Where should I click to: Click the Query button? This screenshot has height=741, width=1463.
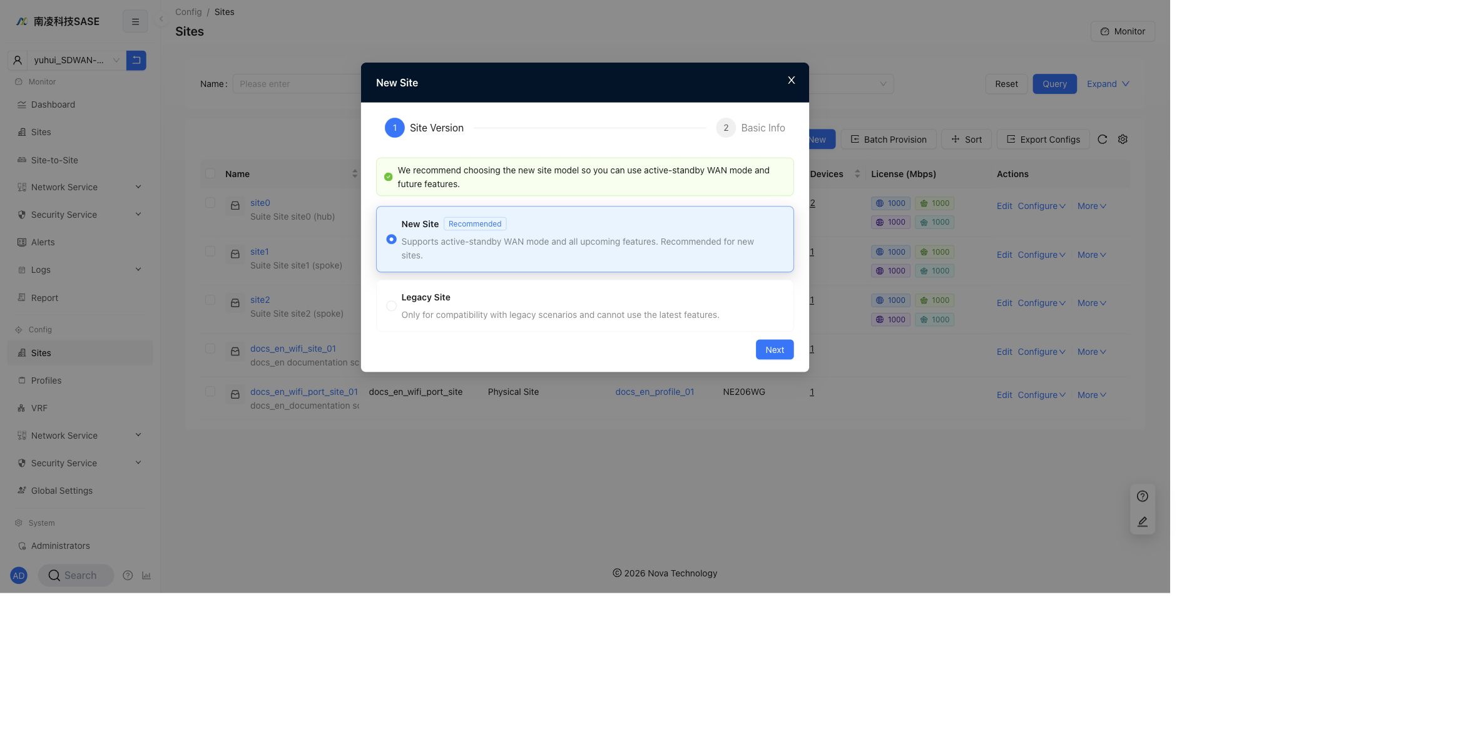[1054, 84]
